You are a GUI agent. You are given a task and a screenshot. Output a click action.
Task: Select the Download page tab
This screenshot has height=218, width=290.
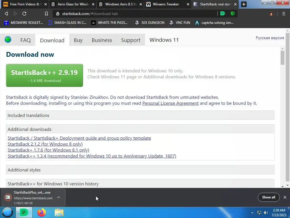(x=52, y=40)
